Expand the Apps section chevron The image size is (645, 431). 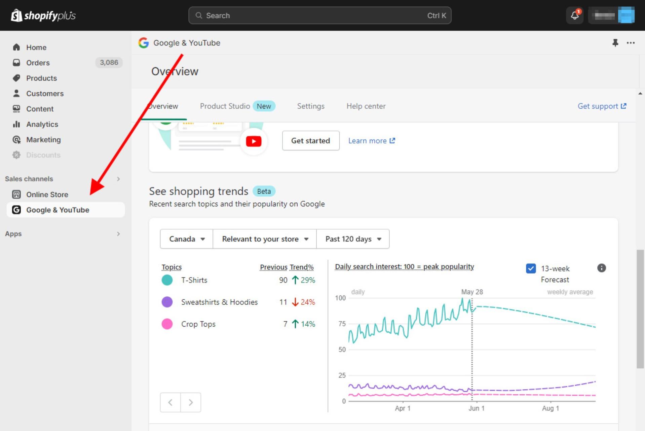tap(118, 234)
